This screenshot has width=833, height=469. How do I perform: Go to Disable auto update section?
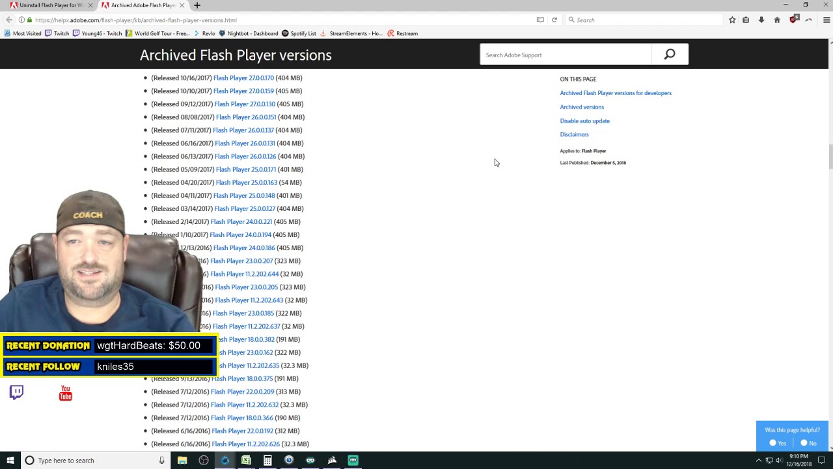point(585,121)
